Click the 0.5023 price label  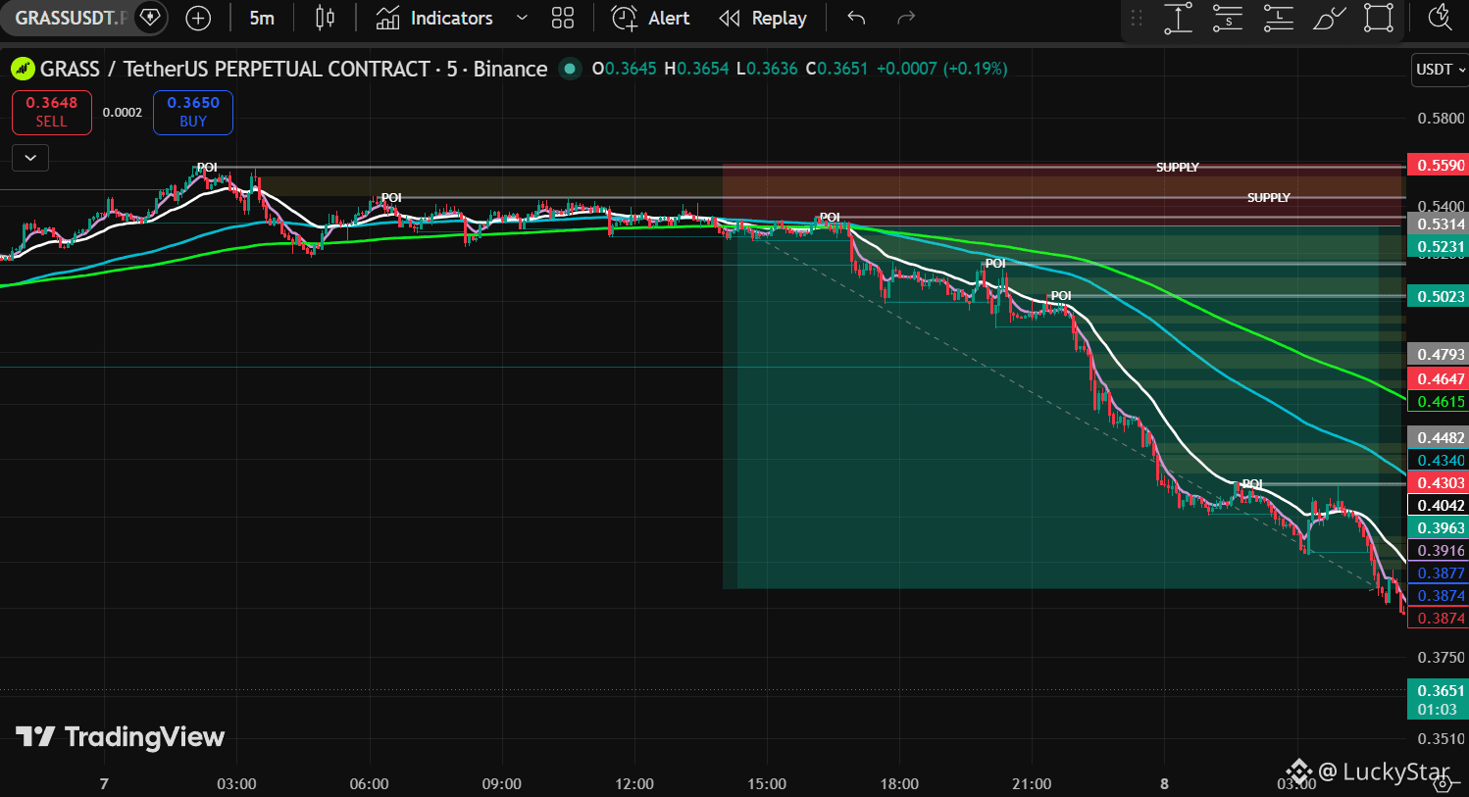click(x=1438, y=296)
